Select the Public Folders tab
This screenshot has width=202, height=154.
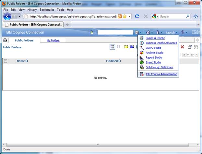coord(24,40)
